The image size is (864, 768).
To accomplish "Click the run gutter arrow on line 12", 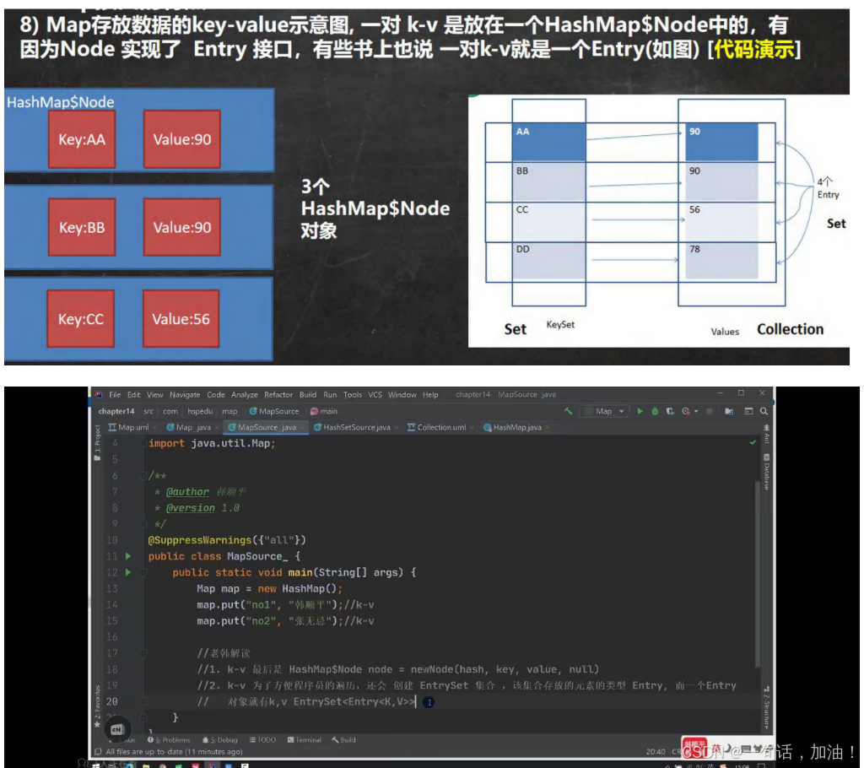I will point(128,572).
